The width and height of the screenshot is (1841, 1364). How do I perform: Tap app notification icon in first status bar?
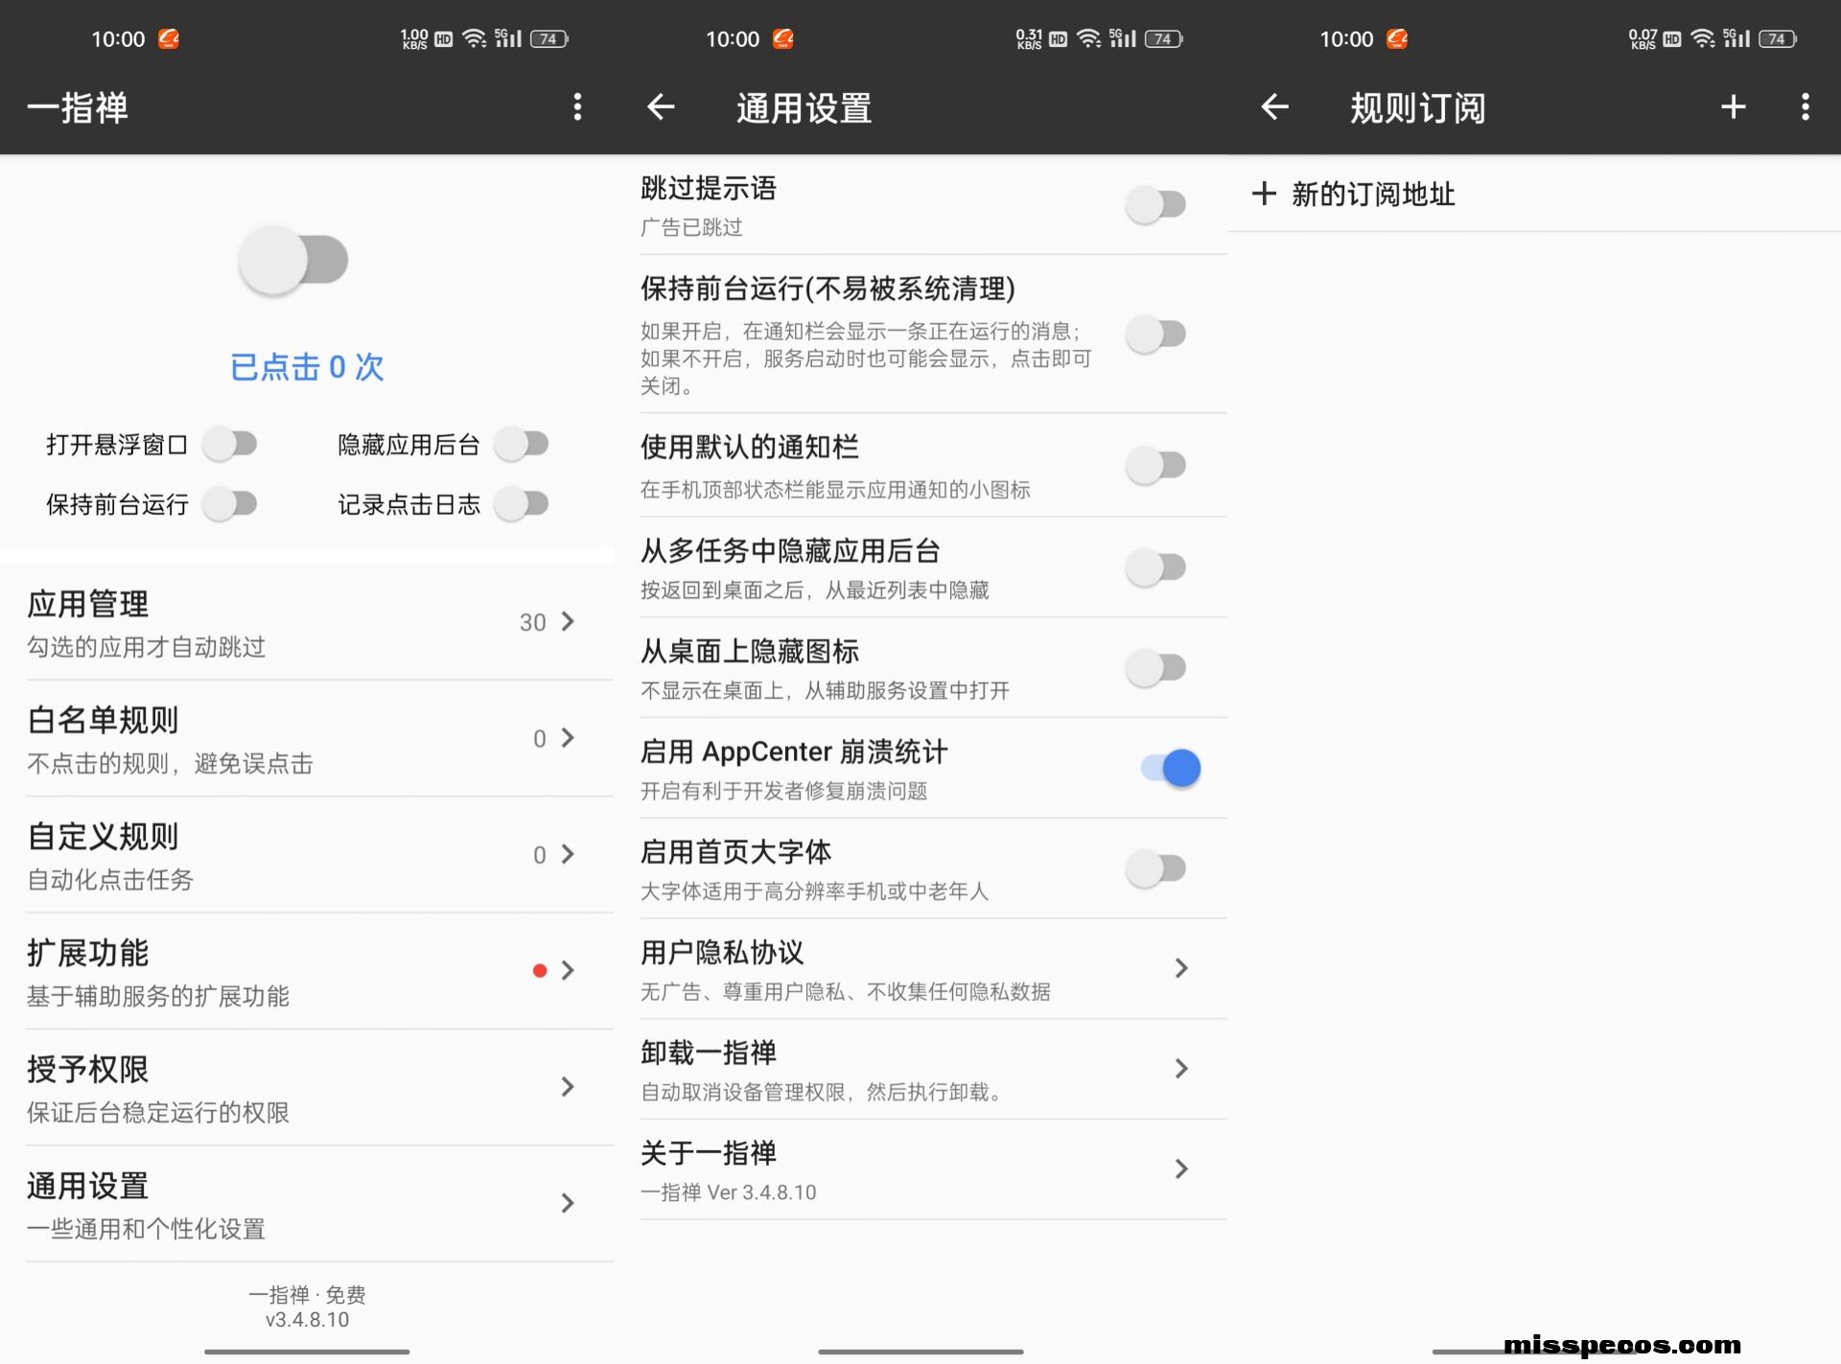(169, 39)
